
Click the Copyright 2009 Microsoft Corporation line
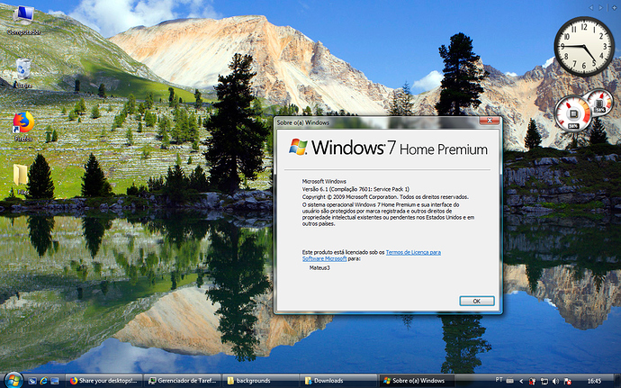[385, 197]
